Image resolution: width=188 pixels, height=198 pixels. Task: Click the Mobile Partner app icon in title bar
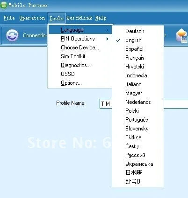point(3,5)
